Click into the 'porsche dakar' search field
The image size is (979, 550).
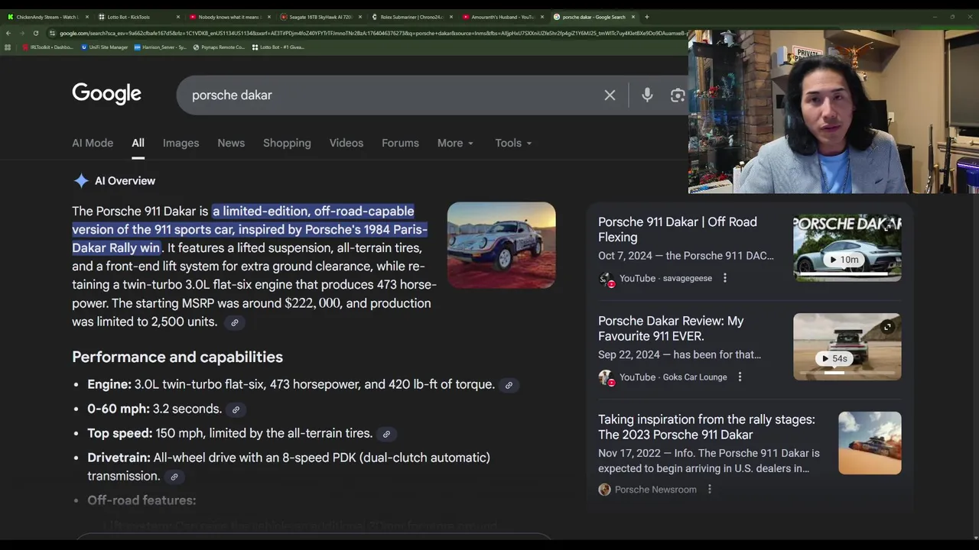(x=390, y=95)
